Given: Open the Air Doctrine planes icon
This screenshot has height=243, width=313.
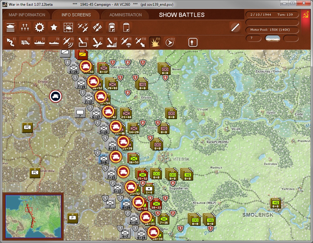Looking at the screenshot, I should point(83,27).
